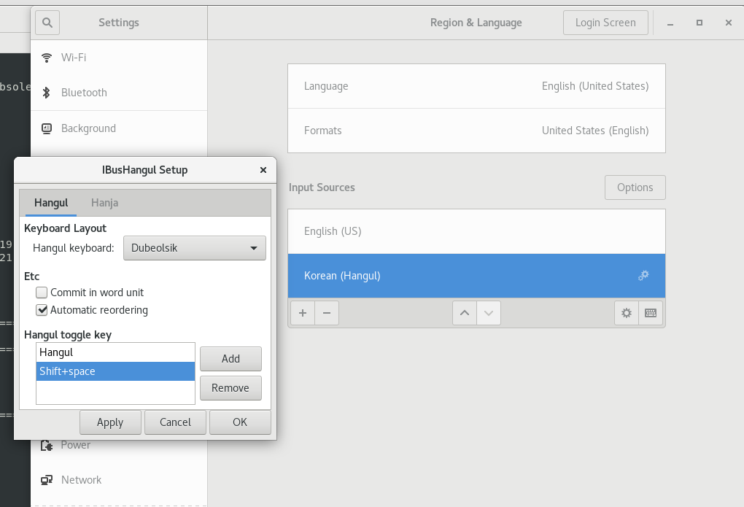Enable Commit in word unit checkbox
The height and width of the screenshot is (507, 744).
[42, 293]
